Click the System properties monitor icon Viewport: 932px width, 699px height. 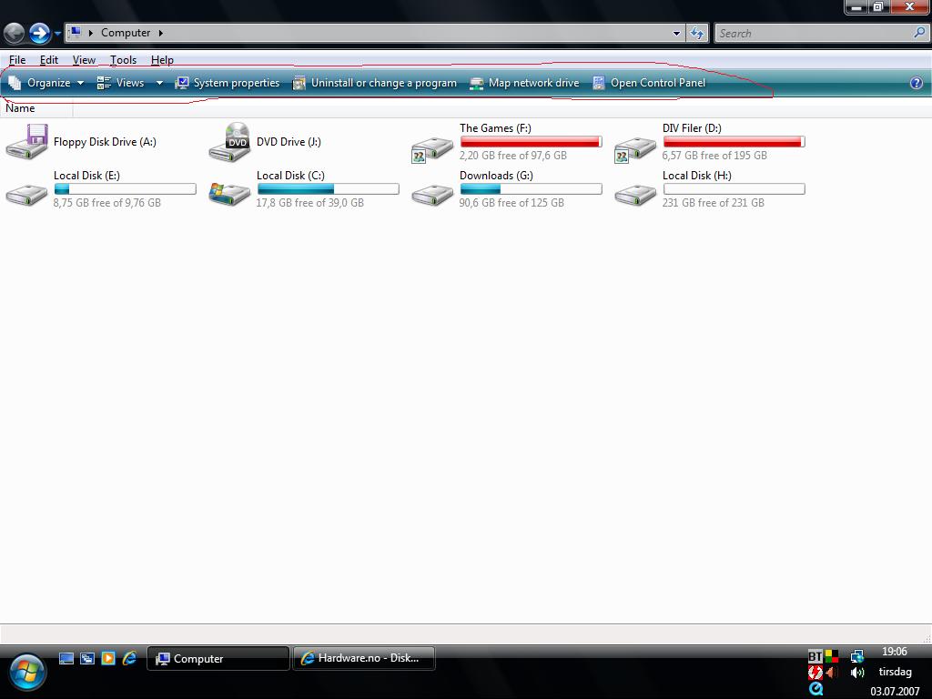point(181,83)
